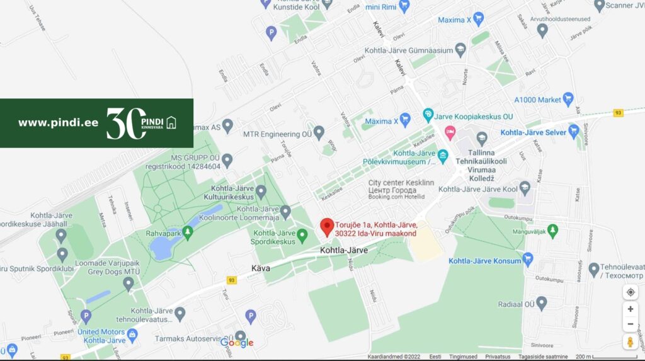645x361 pixels.
Task: Select the A1000 Market cart icon
Action: [x=568, y=99]
